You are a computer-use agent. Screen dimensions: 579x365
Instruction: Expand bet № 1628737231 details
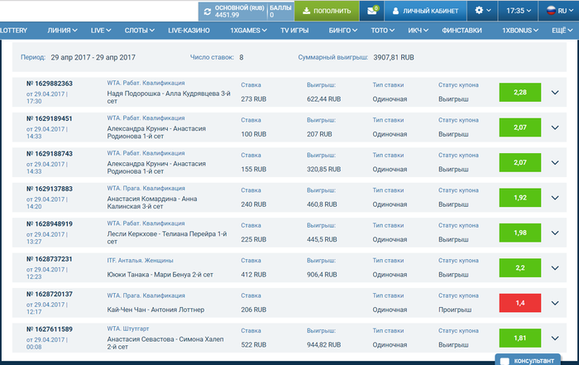pyautogui.click(x=555, y=268)
